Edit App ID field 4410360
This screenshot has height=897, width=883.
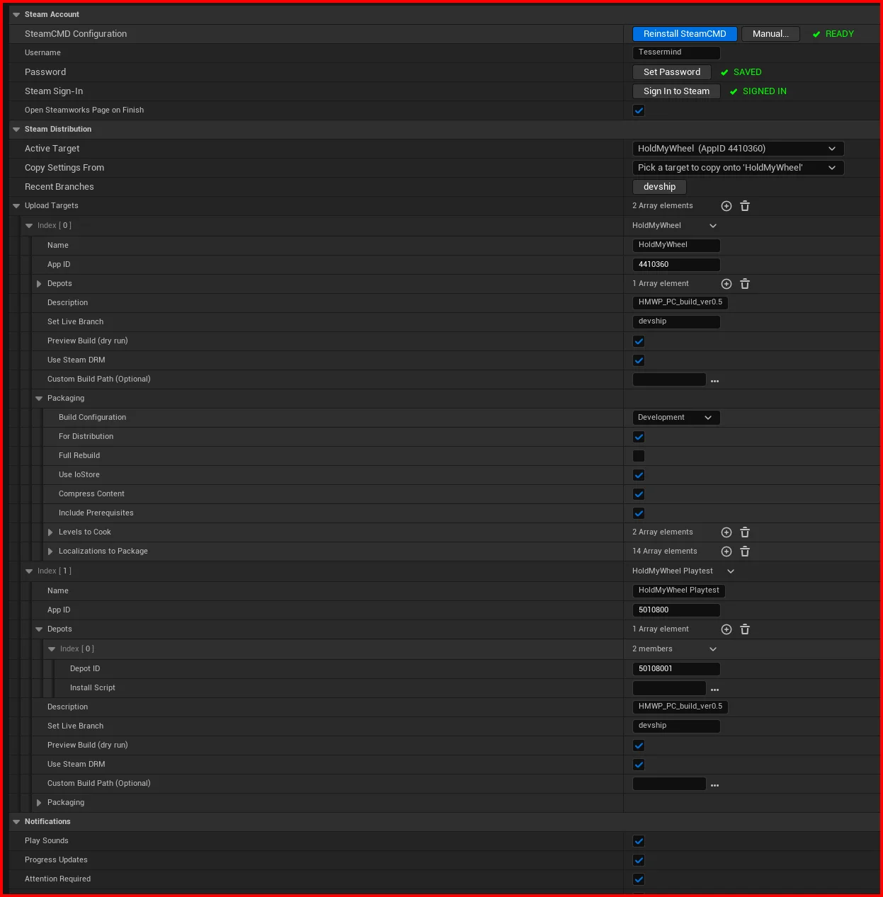(676, 265)
